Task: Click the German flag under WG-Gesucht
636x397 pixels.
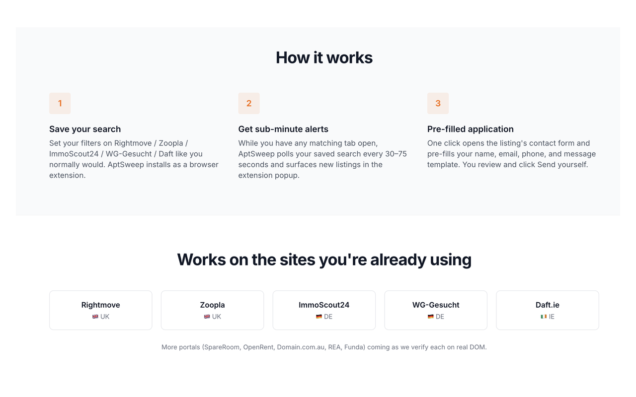Action: click(430, 317)
